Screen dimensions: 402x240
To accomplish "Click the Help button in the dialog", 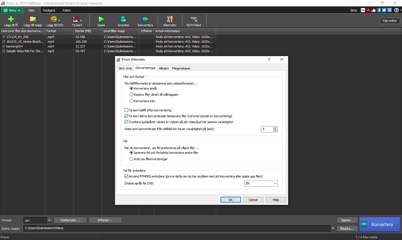I will [276, 200].
